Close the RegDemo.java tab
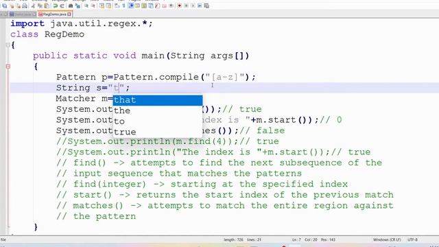Screen dimensions: 439x247 (x=69, y=14)
